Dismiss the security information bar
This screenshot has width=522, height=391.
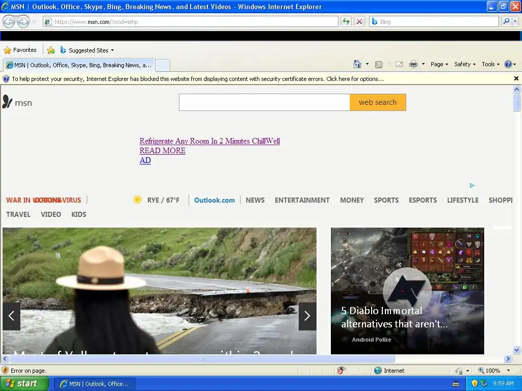[x=516, y=78]
